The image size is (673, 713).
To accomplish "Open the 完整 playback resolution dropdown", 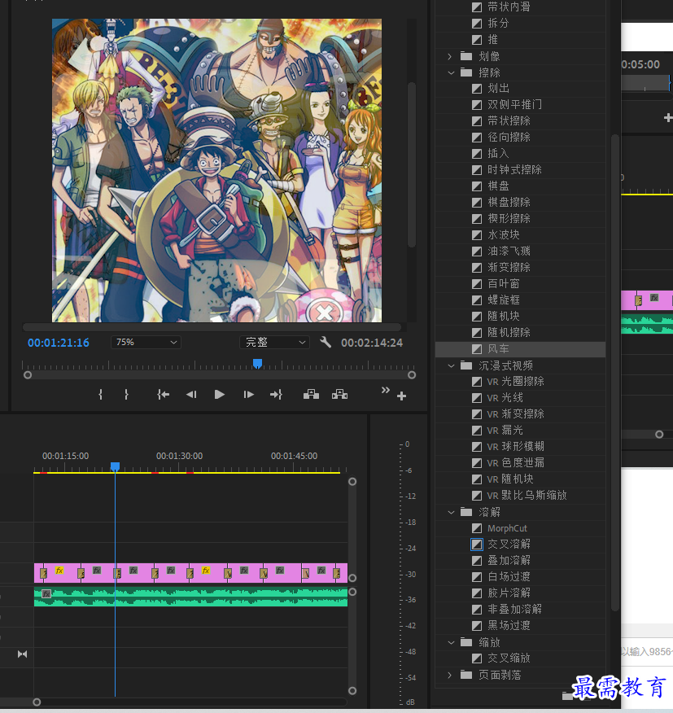I will click(x=275, y=342).
